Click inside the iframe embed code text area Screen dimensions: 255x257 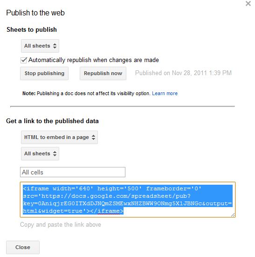[x=128, y=200]
